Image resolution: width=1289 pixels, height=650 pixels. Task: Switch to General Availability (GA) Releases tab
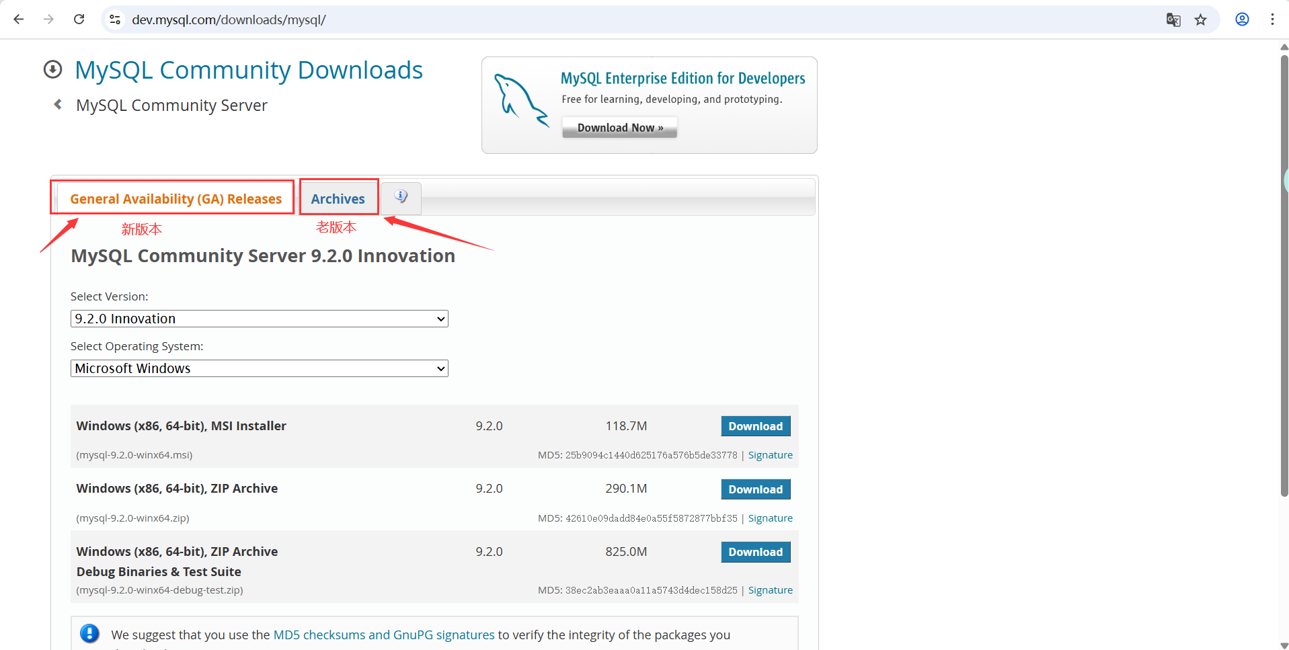[175, 199]
